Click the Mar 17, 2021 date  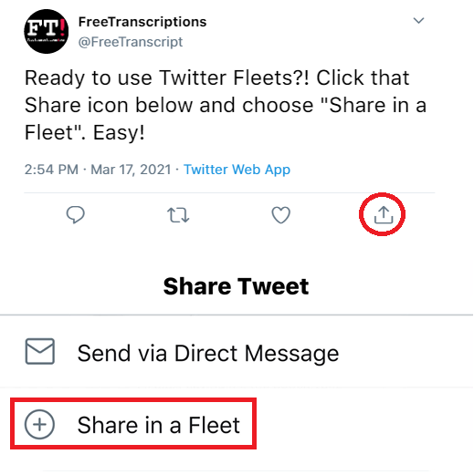[x=131, y=170]
